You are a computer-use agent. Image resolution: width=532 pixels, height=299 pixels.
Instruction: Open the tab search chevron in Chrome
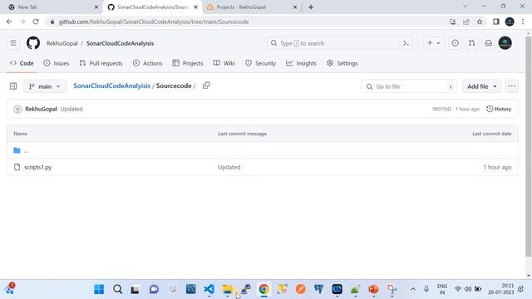(x=465, y=7)
